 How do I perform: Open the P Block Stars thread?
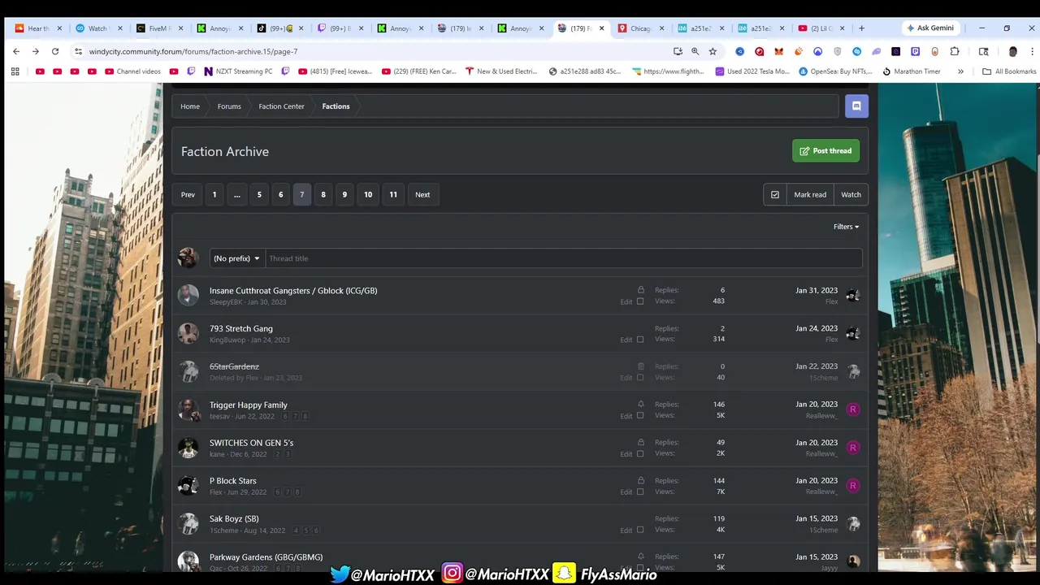233,481
